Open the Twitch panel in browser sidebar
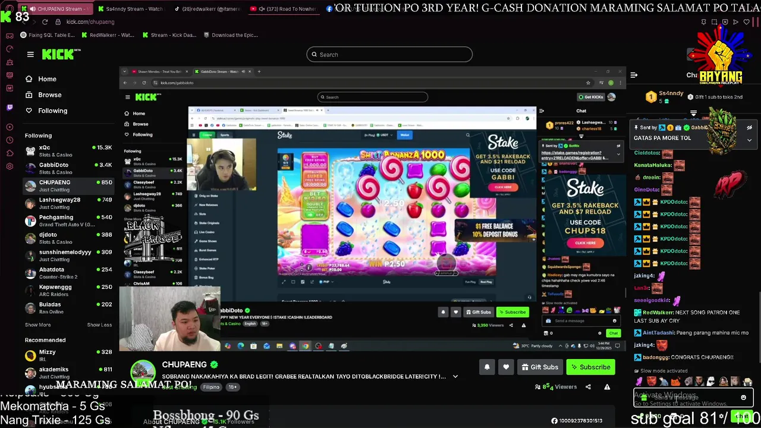Screen dimensions: 761x428 pos(10,108)
